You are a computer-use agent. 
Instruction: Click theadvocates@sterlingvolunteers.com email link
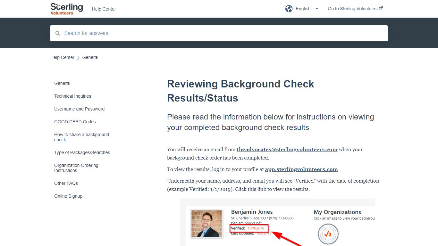[x=287, y=149]
